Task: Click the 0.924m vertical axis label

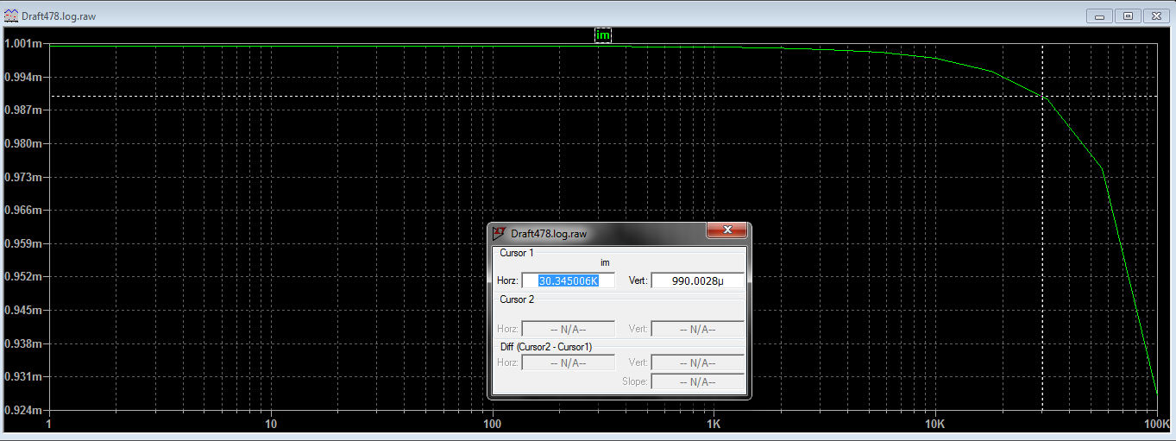Action: point(23,410)
